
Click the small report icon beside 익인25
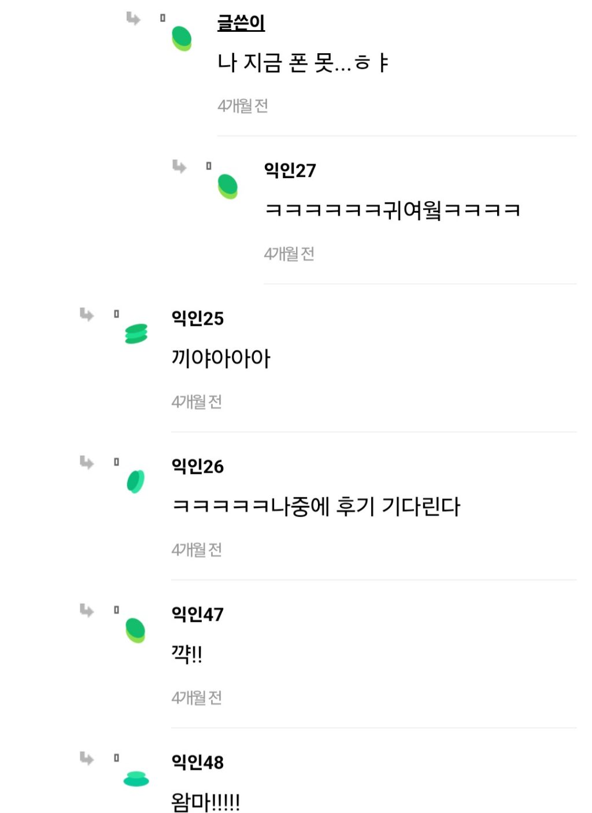116,313
